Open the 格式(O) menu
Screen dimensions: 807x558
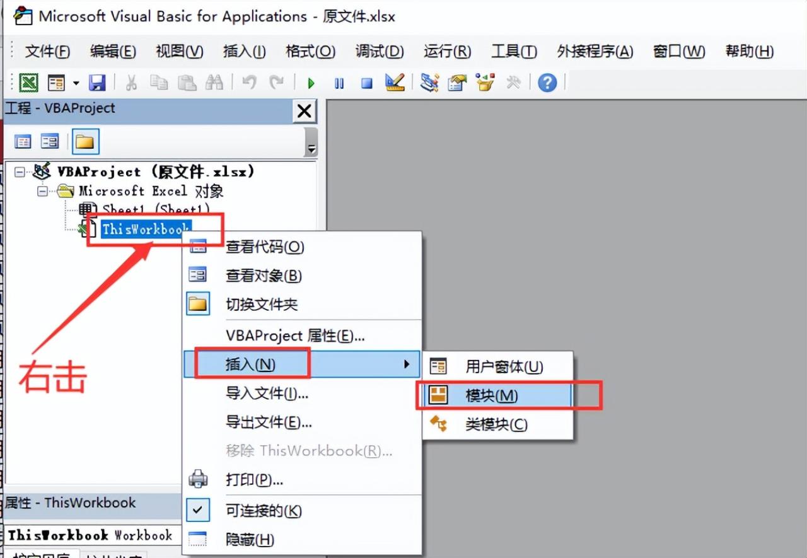[310, 52]
